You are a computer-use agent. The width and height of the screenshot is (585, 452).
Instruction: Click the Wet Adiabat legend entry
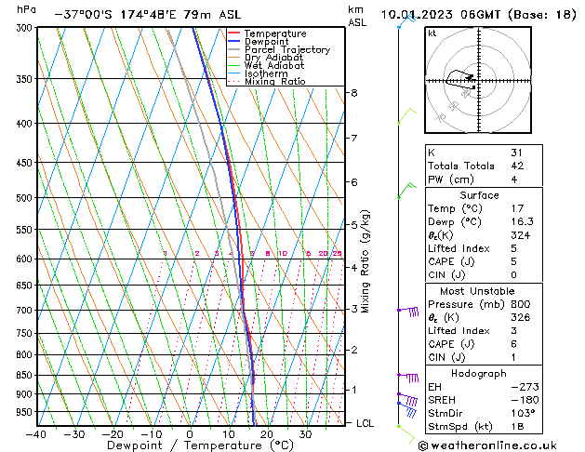click(x=274, y=66)
